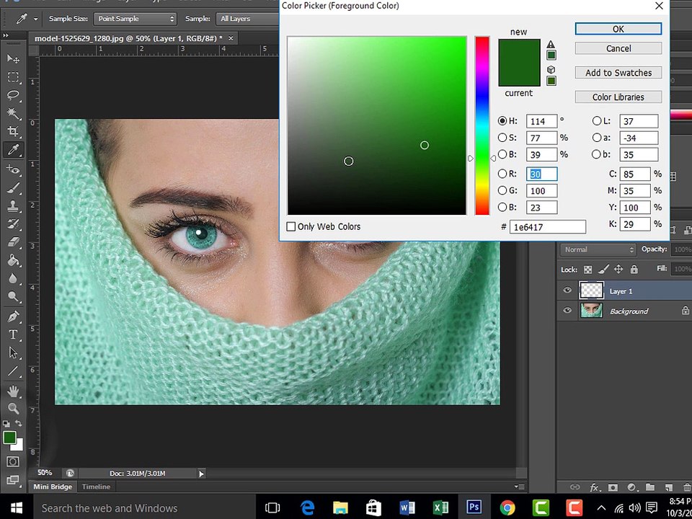Select the Lasso tool
The width and height of the screenshot is (692, 519).
[13, 95]
